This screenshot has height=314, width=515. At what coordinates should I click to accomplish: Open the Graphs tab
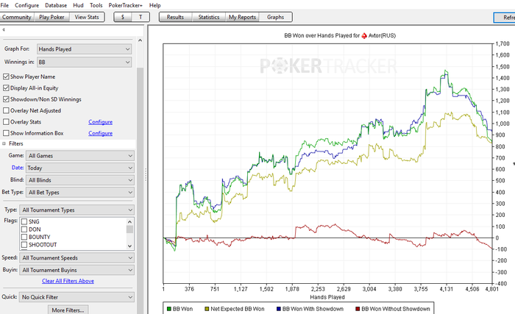click(x=275, y=17)
